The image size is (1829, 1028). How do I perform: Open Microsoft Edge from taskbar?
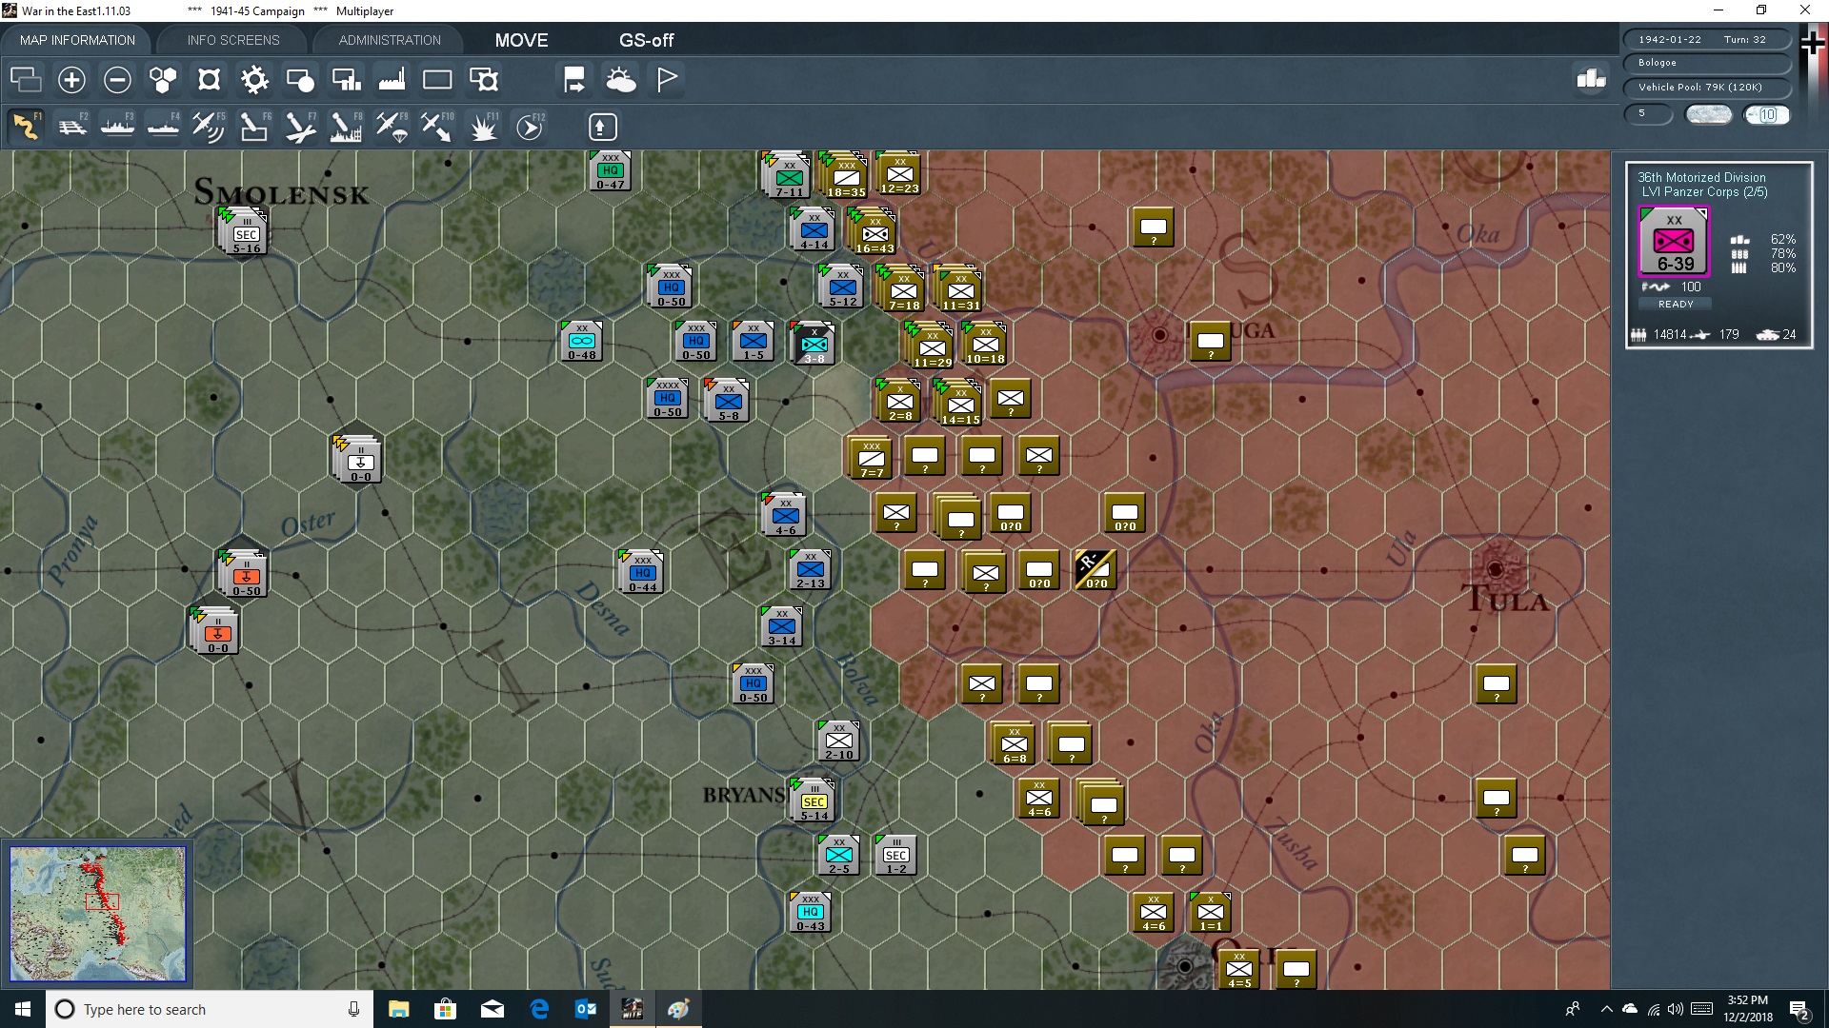pos(539,1009)
